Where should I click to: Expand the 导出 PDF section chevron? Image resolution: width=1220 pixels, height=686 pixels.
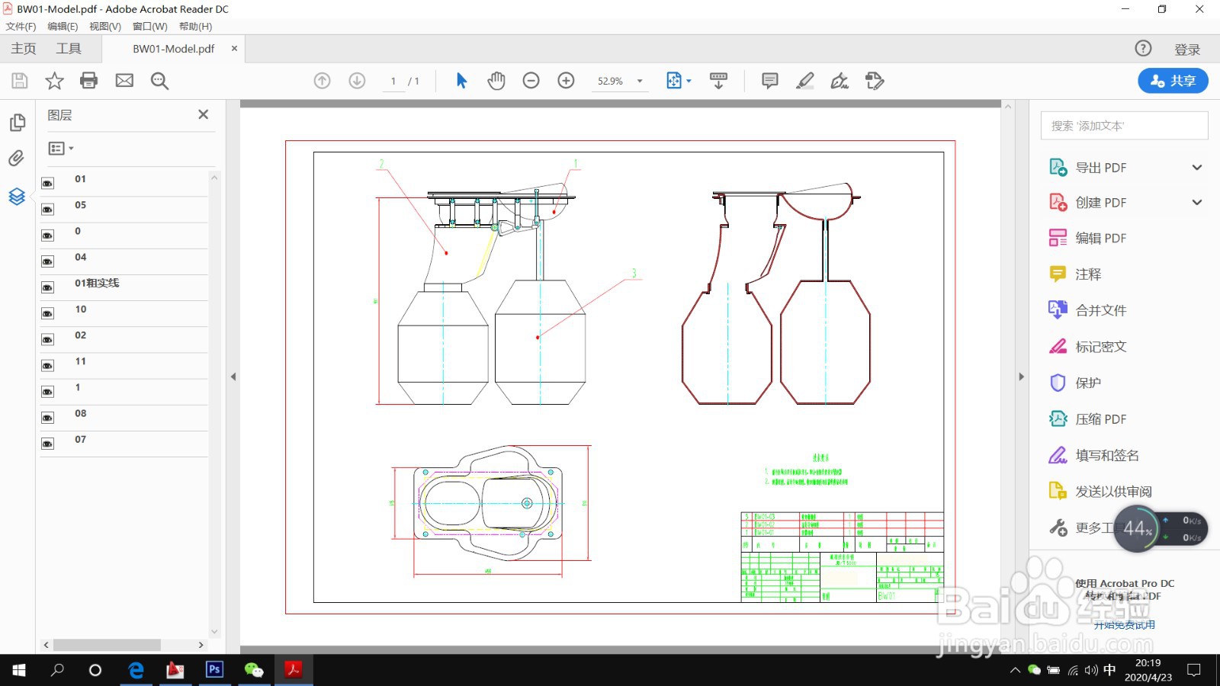(x=1196, y=168)
